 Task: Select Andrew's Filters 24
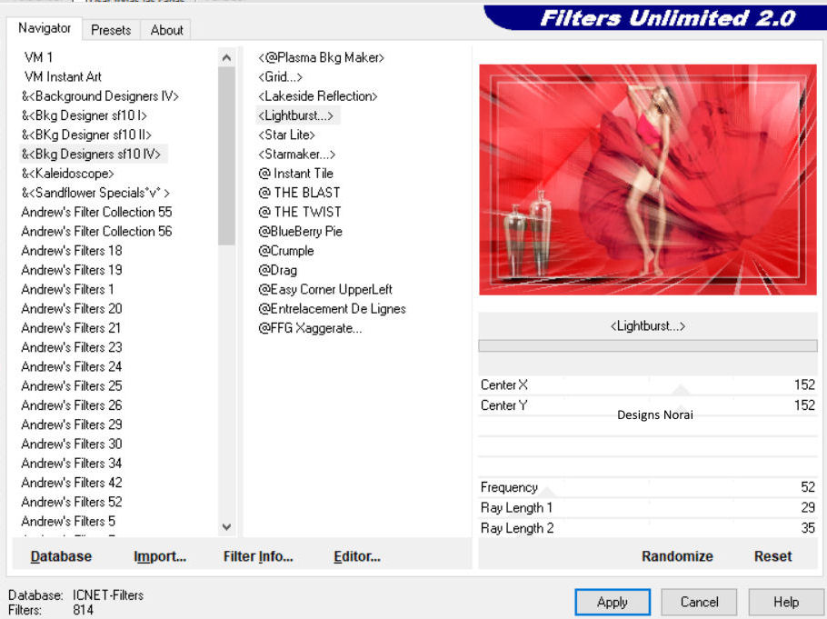[x=72, y=366]
